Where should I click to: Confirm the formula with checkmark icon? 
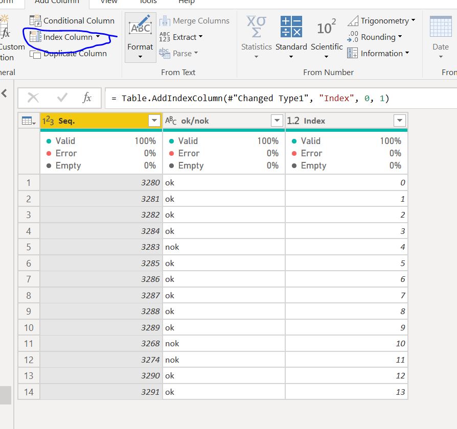[x=62, y=98]
